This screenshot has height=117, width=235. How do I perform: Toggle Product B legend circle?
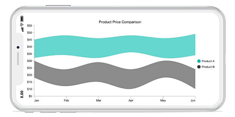199,67
